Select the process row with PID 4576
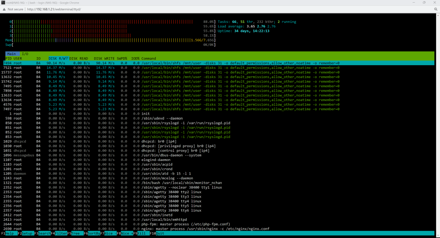This screenshot has height=238, width=440. coord(219,104)
